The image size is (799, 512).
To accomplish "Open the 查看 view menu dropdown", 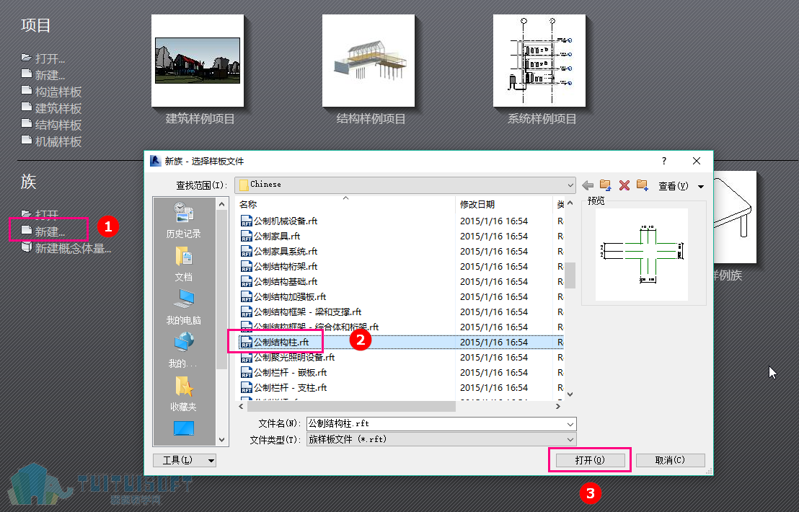I will click(x=681, y=186).
